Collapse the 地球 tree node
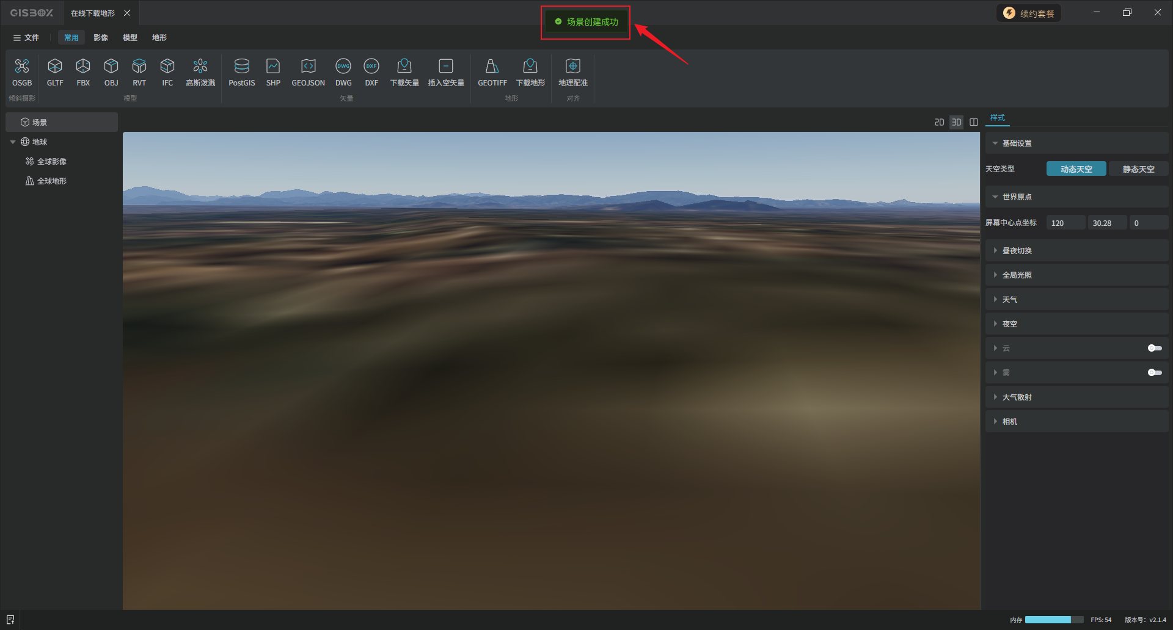Screen dimensions: 1173x630 tap(13, 142)
